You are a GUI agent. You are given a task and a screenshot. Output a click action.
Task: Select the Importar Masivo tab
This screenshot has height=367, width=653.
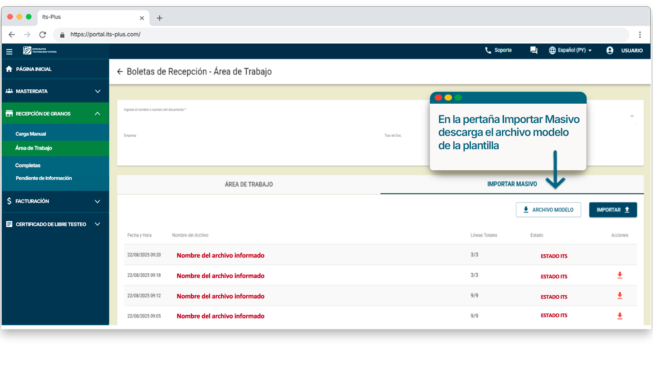[512, 184]
